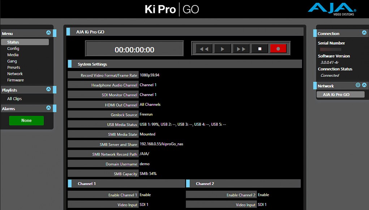Viewport: 369px width, 210px height.
Task: Open Network panel settings gear icon
Action: click(x=358, y=85)
